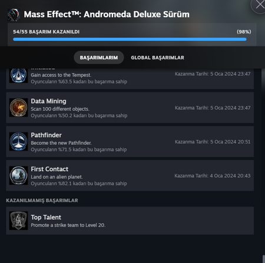This screenshot has height=263, width=265.
Task: Click the (98%) completion percentage label
Action: pyautogui.click(x=244, y=32)
